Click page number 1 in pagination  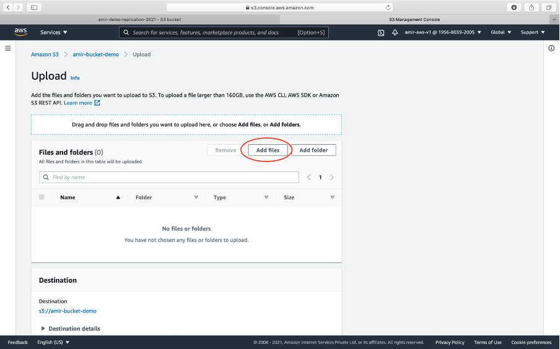[320, 178]
